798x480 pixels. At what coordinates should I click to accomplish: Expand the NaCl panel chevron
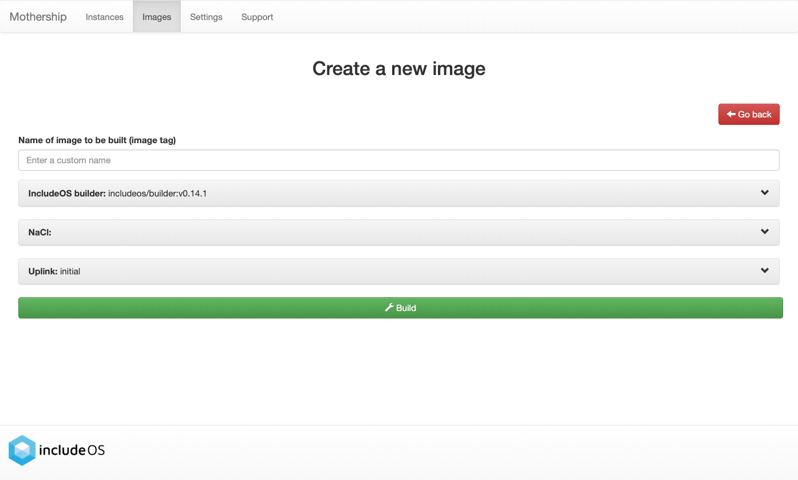click(765, 231)
